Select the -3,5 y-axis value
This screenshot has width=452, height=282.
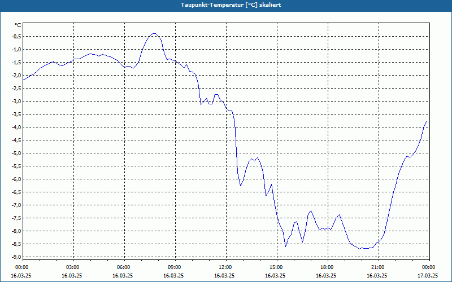(16, 114)
